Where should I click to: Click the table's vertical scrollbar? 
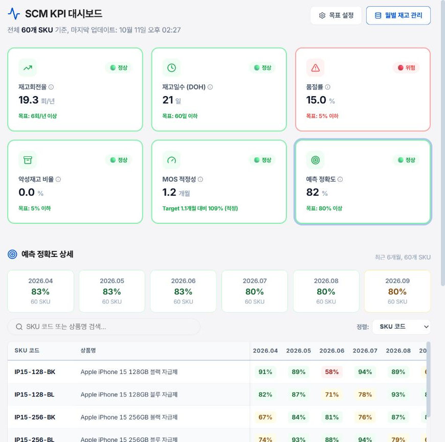tap(428, 379)
